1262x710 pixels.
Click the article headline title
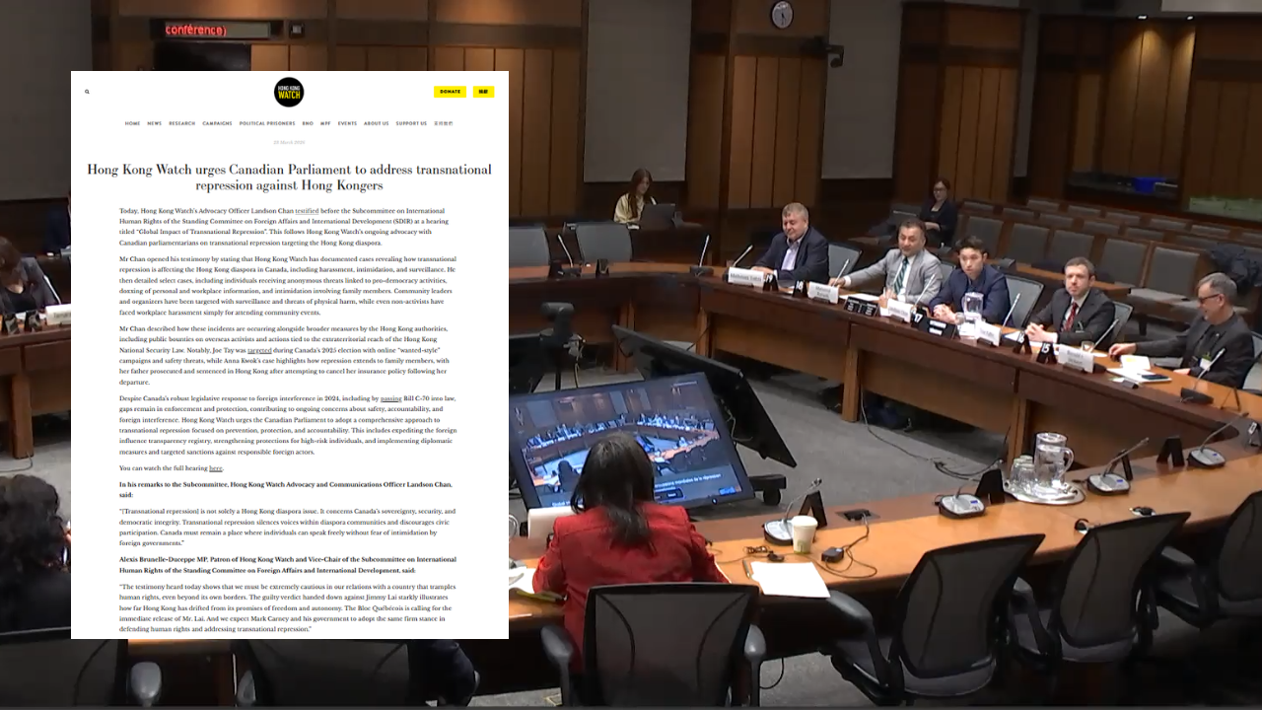289,177
